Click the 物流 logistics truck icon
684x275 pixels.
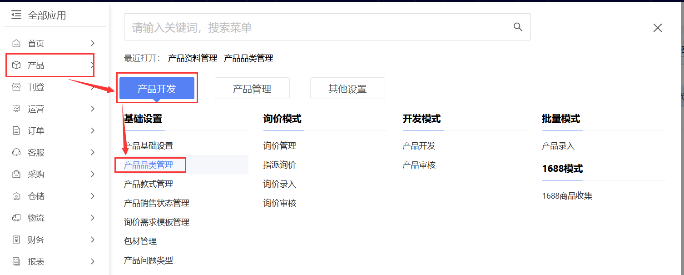(16, 218)
